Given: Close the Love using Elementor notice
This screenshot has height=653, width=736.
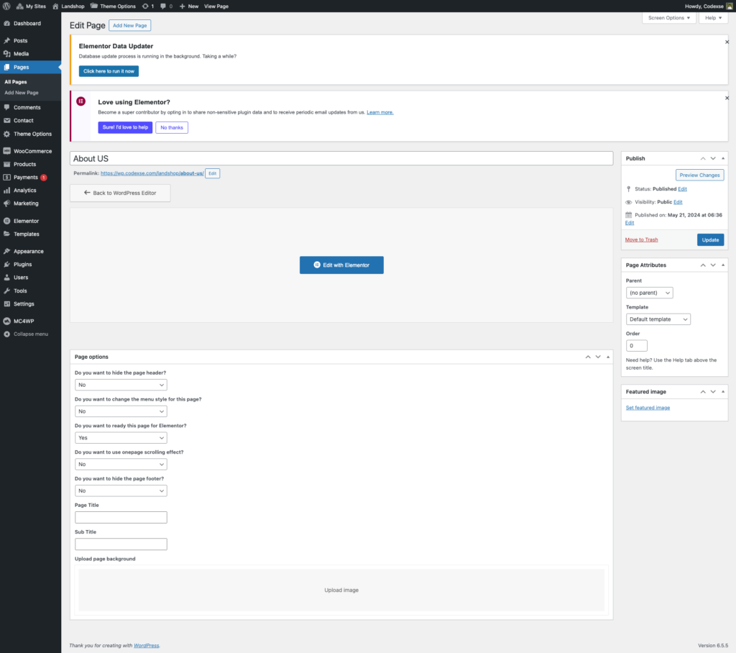Looking at the screenshot, I should tap(727, 98).
